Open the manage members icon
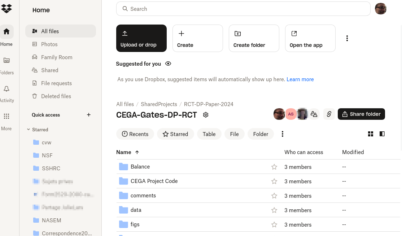Viewport: 402px width, 236px height. pos(314,114)
